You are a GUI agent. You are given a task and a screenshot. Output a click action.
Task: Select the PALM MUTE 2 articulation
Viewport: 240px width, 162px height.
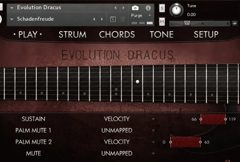34,142
